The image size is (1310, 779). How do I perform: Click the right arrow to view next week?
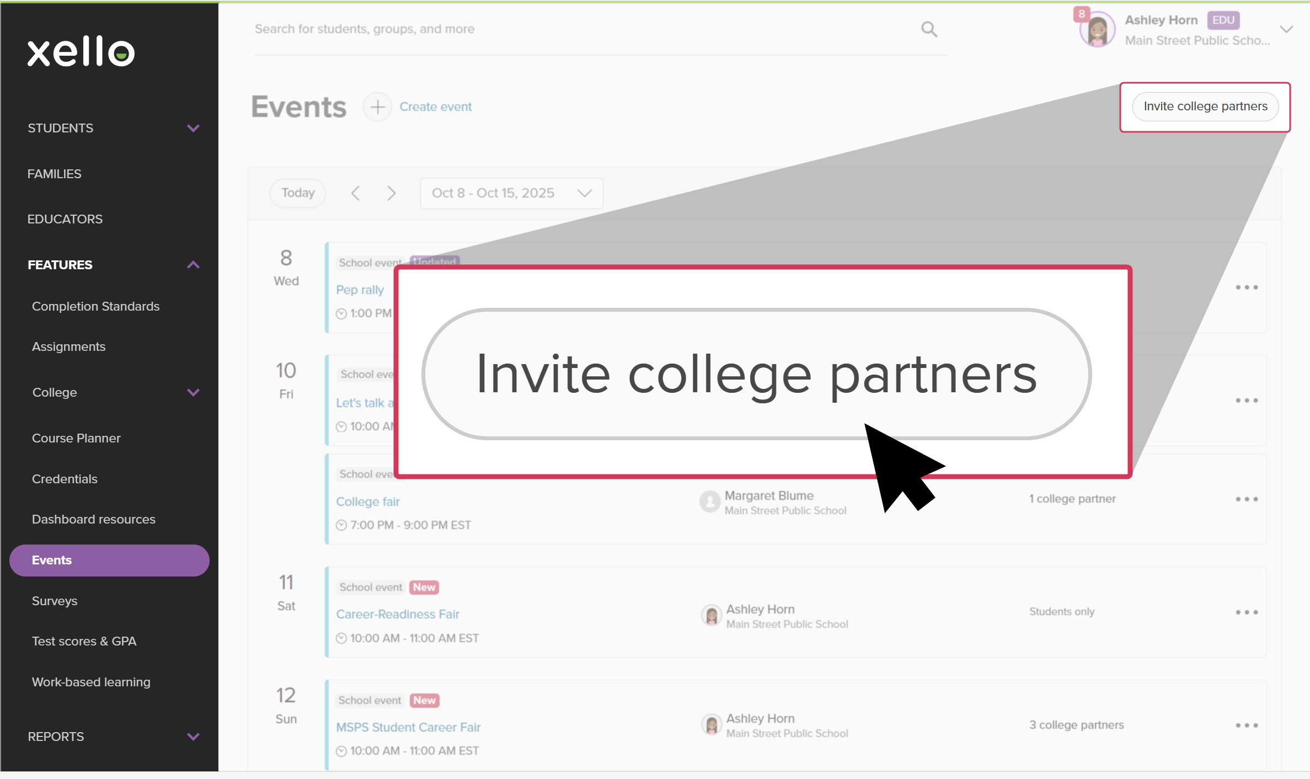click(391, 193)
